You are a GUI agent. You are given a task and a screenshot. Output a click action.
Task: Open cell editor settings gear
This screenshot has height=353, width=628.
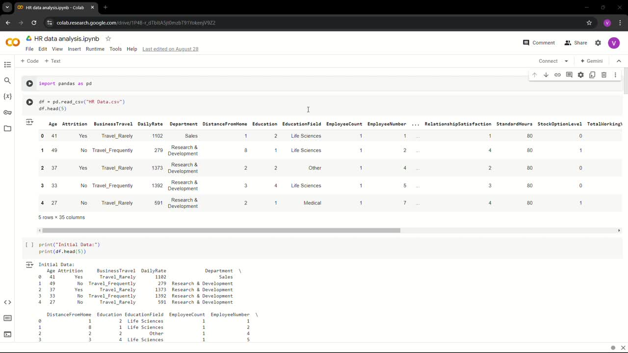pyautogui.click(x=580, y=75)
